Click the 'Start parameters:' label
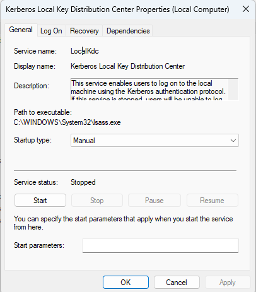256x292 pixels. point(39,245)
